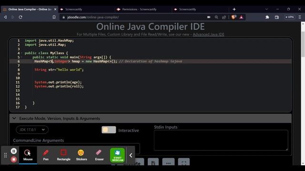Fold the class at line 4 arrow
Screen dimensions: 305x171
pos(21,53)
